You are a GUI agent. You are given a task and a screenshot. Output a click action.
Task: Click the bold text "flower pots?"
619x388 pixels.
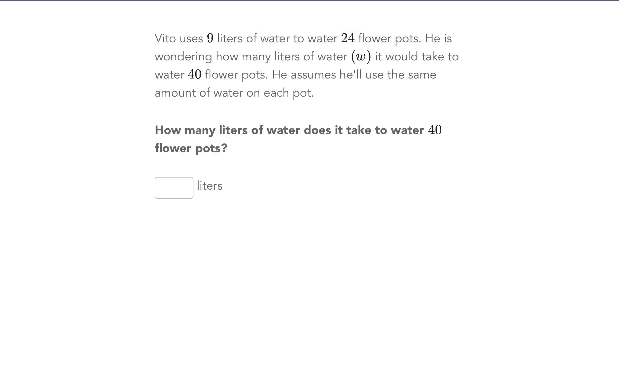click(191, 148)
